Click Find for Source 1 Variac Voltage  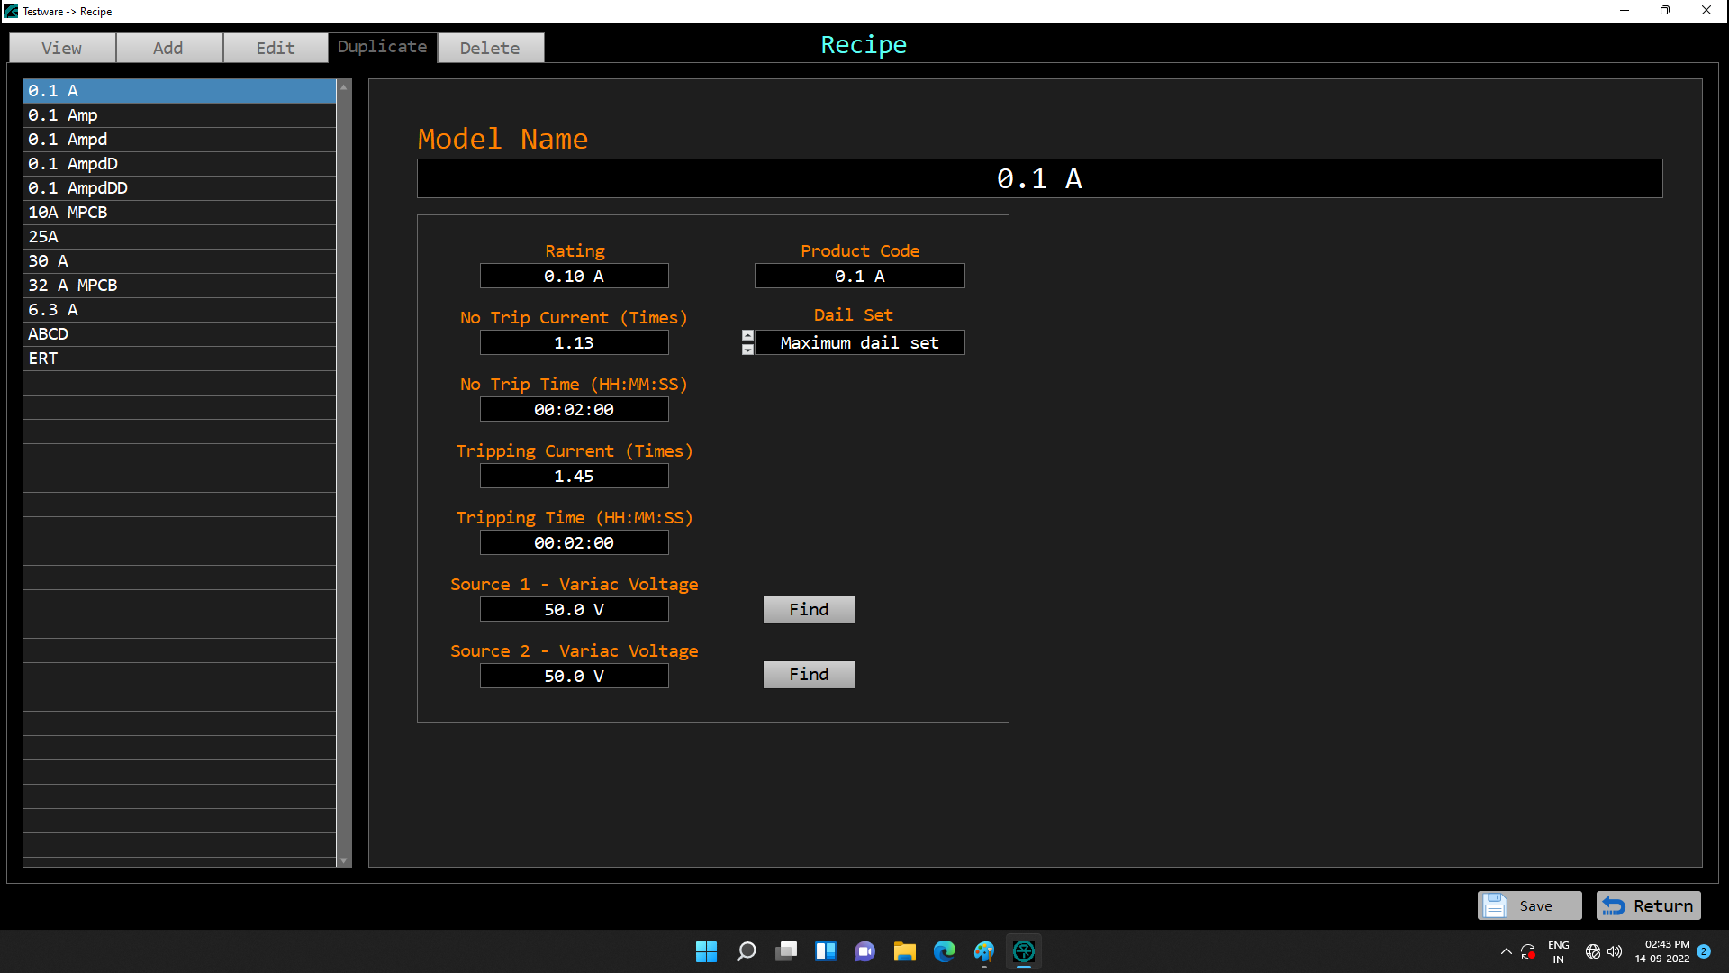click(808, 610)
